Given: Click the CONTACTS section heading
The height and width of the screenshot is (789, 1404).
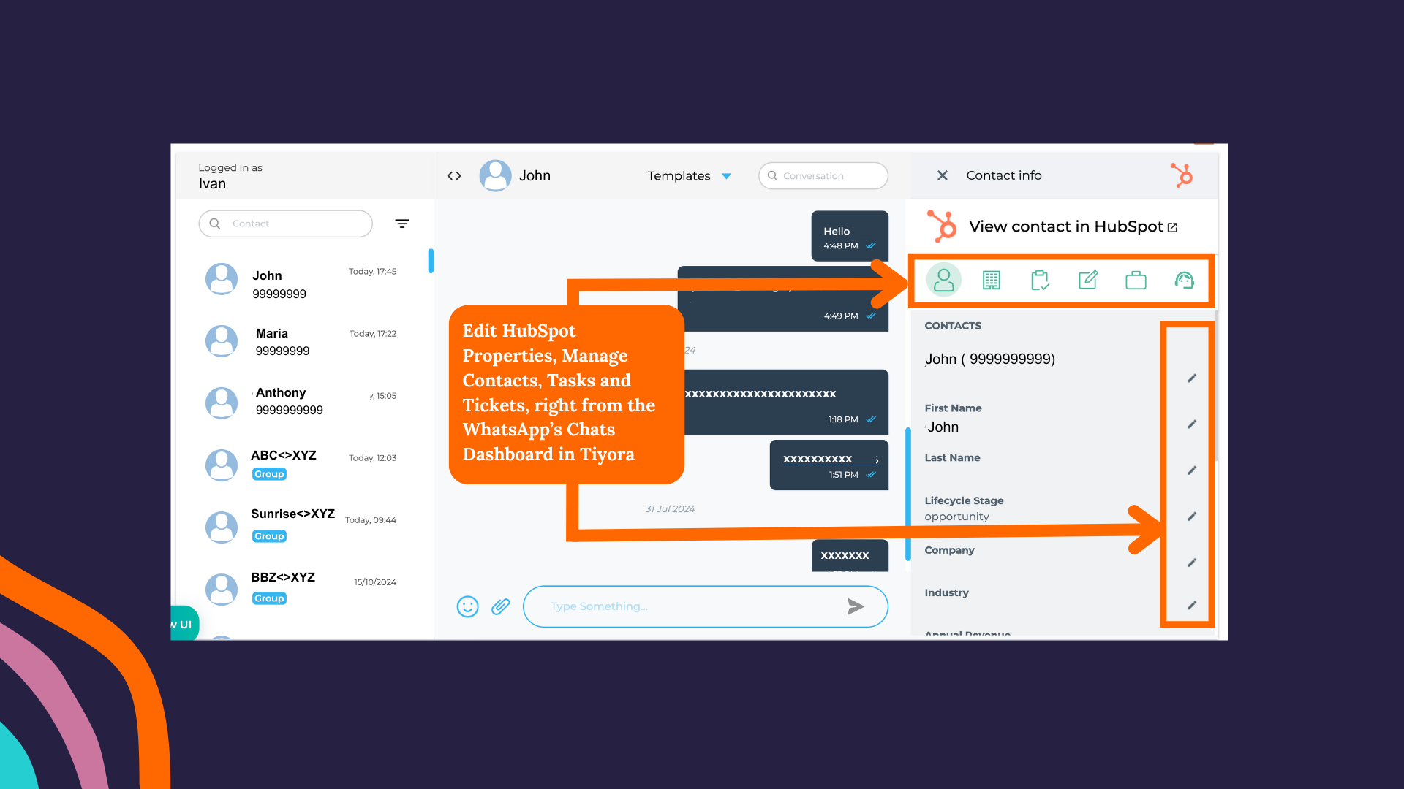Looking at the screenshot, I should (953, 326).
